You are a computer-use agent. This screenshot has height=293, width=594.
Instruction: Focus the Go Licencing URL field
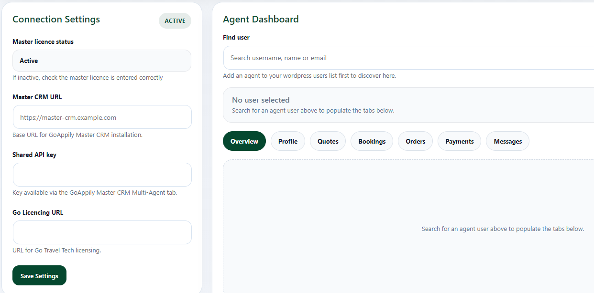[102, 232]
